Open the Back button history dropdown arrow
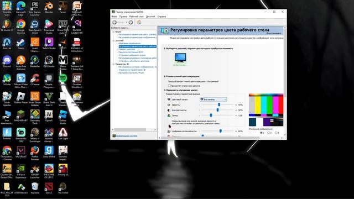 (x=127, y=22)
